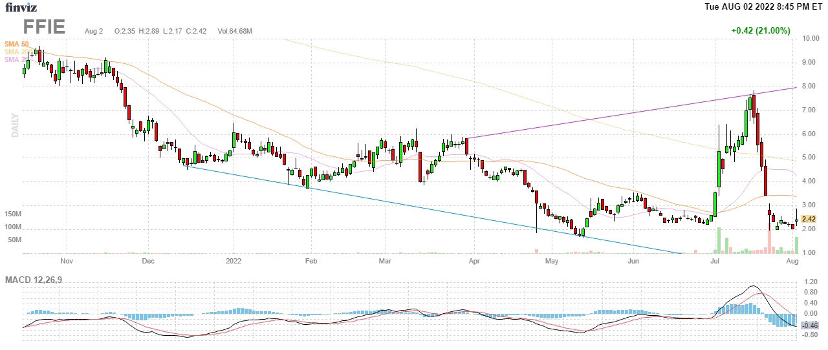Click the pink SMA 20 legend label
This screenshot has width=828, height=350.
coord(12,60)
